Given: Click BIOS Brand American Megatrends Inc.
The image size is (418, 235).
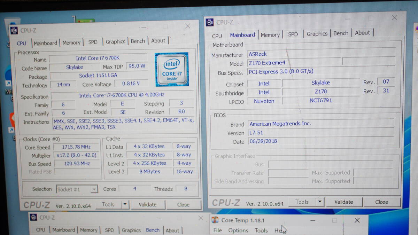Looking at the screenshot, I should point(321,124).
